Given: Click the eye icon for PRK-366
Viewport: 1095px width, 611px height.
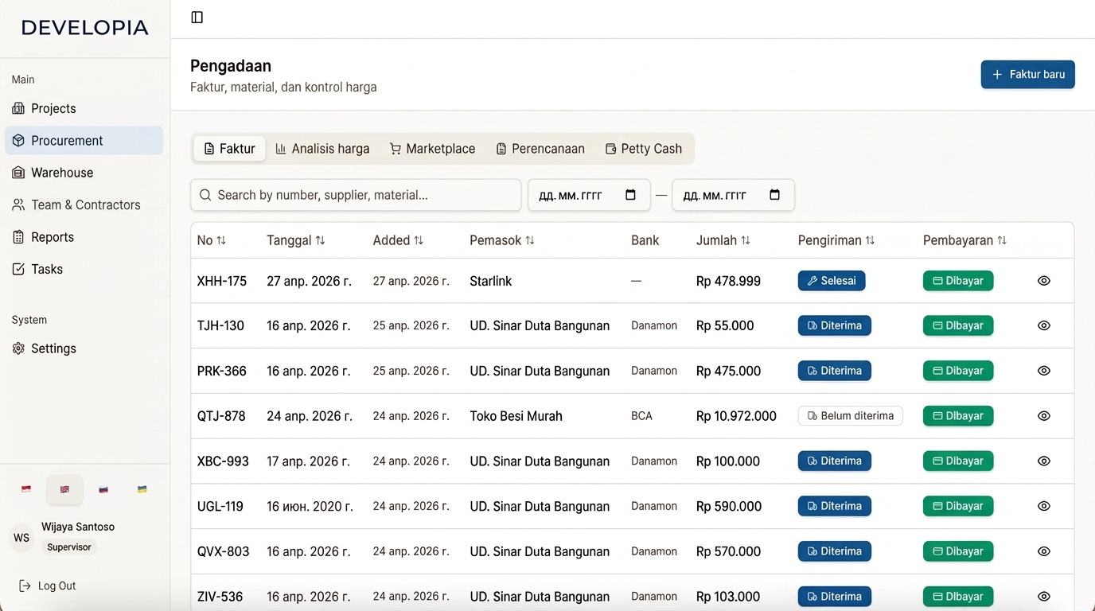Looking at the screenshot, I should click(x=1044, y=371).
